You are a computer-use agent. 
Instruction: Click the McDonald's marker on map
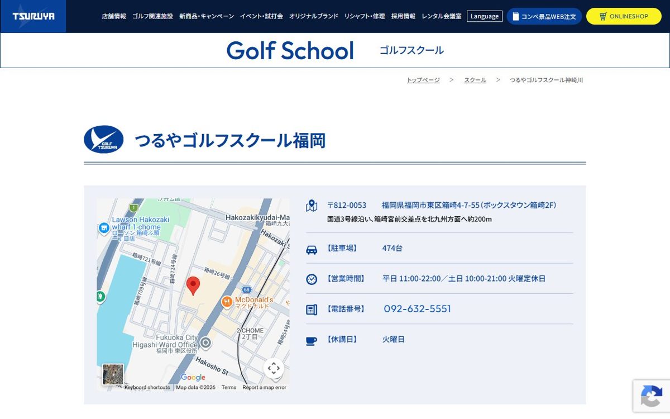click(227, 302)
